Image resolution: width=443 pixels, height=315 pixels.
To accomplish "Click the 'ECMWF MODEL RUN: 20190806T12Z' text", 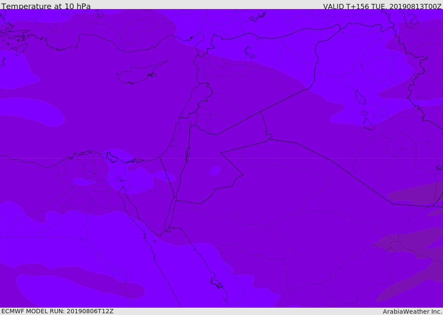I will click(x=58, y=311).
